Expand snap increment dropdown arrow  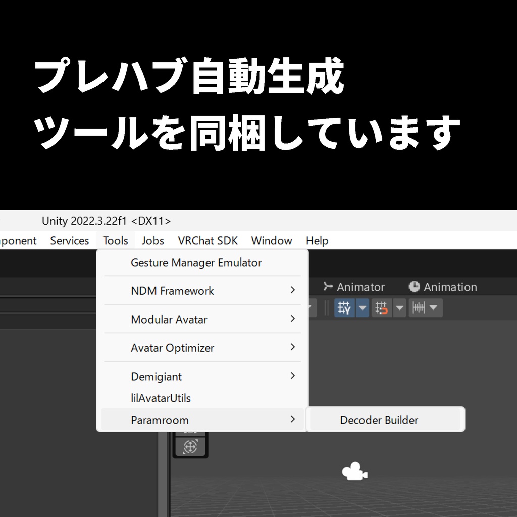400,308
